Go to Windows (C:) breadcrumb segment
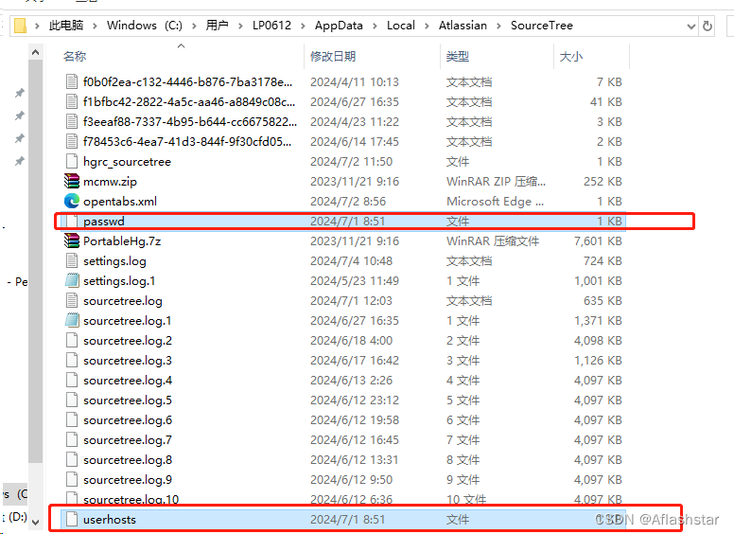This screenshot has width=734, height=534. click(145, 26)
